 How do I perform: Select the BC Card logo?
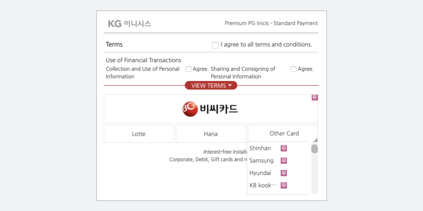click(210, 109)
